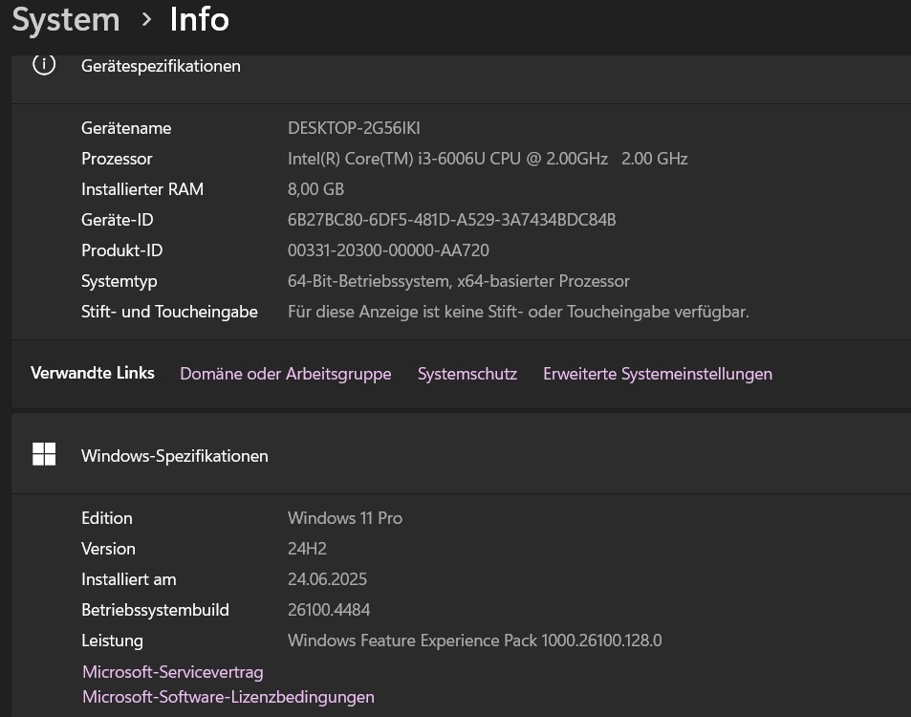
Task: Click the Info page title
Action: pos(199,20)
